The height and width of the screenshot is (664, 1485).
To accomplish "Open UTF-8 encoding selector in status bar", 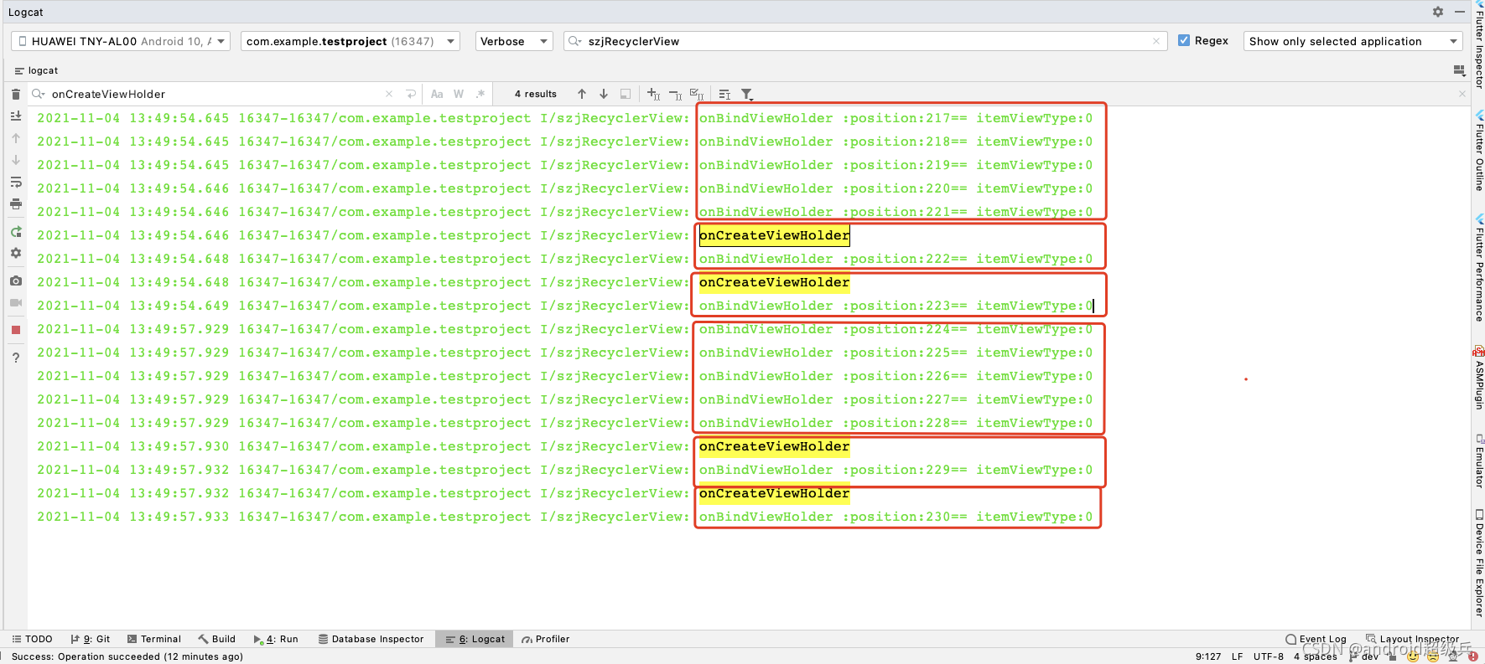I will (x=1269, y=656).
